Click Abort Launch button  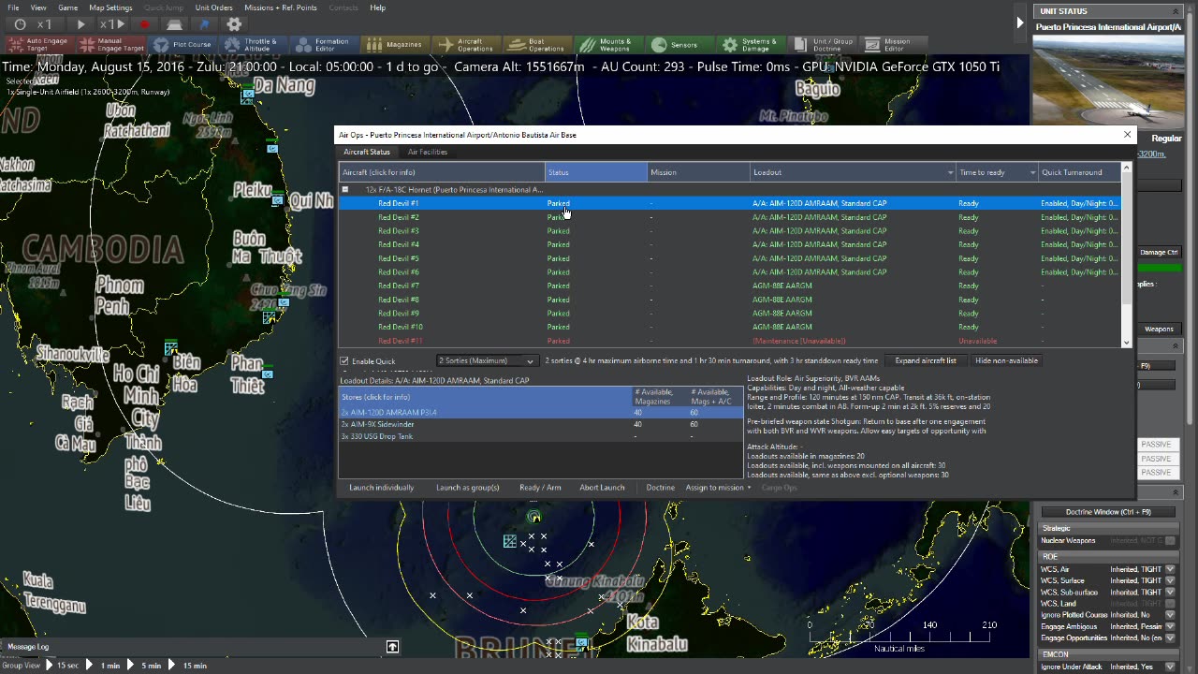(x=602, y=488)
